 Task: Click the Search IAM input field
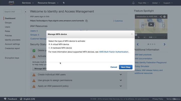[13, 12]
